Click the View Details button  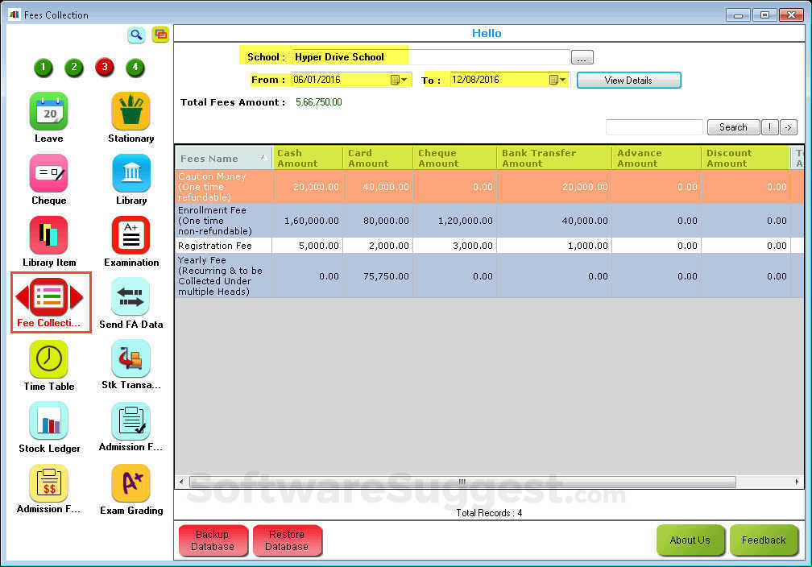point(628,81)
